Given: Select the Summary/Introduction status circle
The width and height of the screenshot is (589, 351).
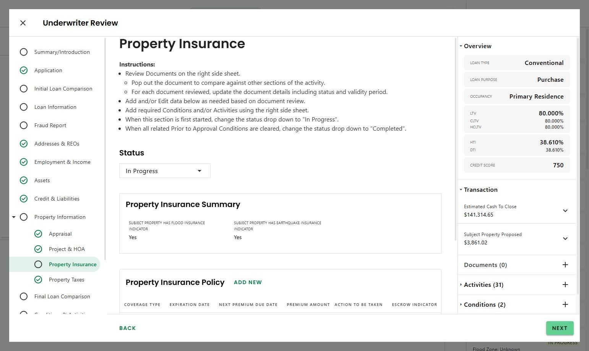Looking at the screenshot, I should pos(24,52).
